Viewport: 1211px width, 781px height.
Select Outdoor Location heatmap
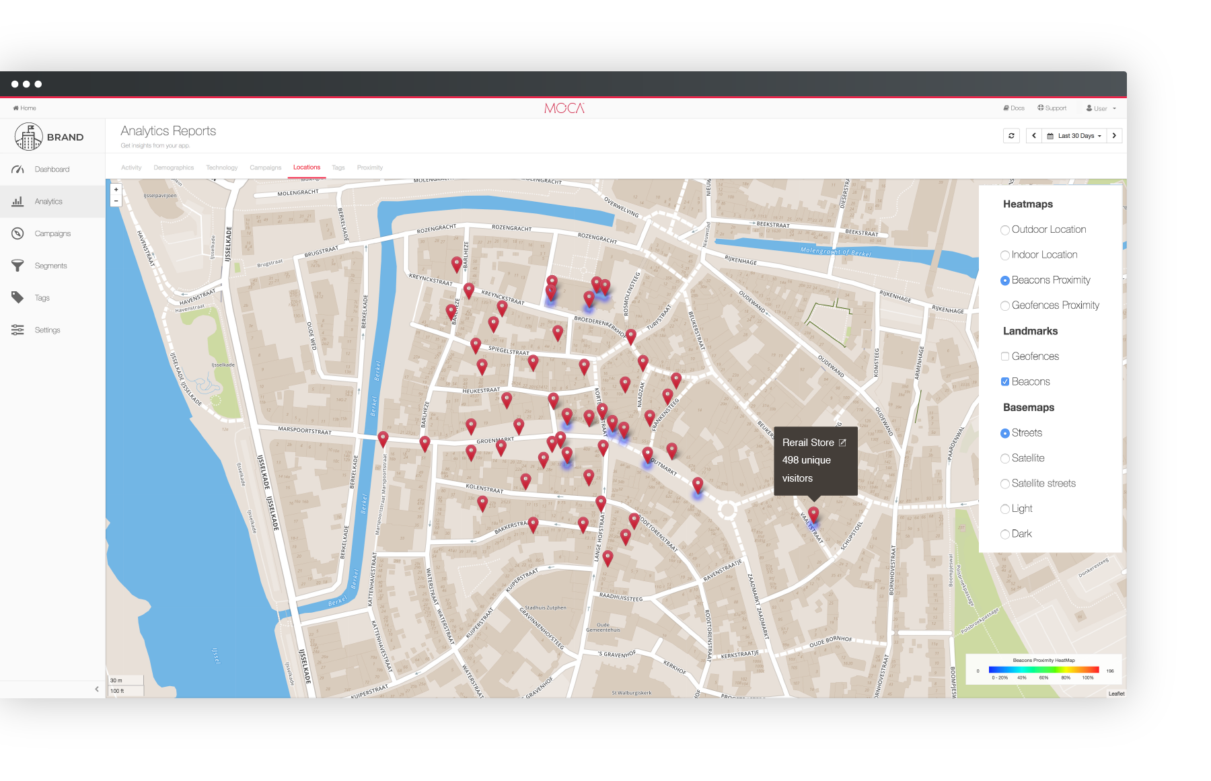point(1005,230)
